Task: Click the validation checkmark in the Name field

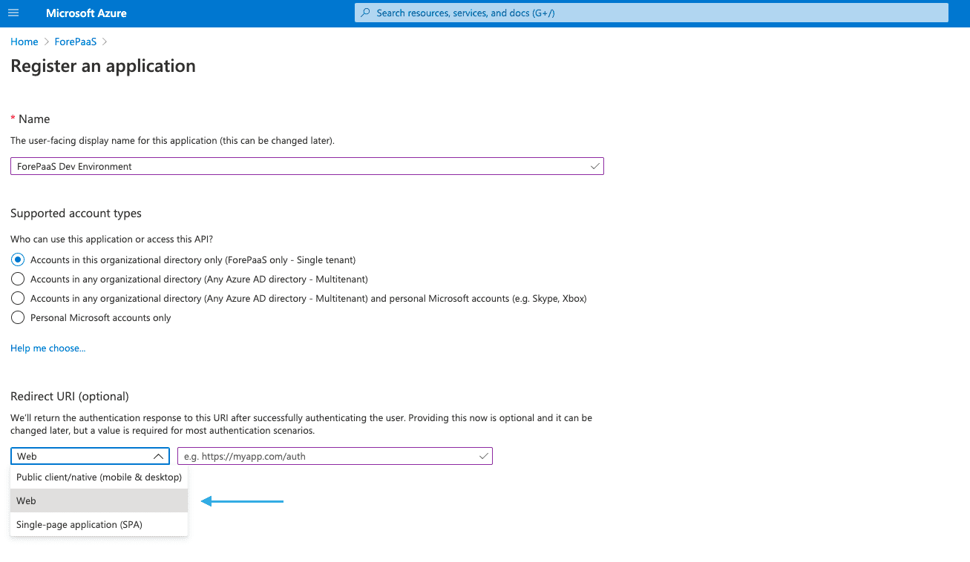Action: (x=594, y=166)
